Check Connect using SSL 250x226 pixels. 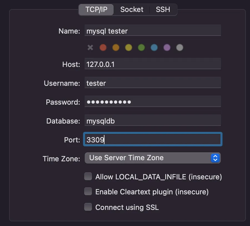(x=88, y=207)
